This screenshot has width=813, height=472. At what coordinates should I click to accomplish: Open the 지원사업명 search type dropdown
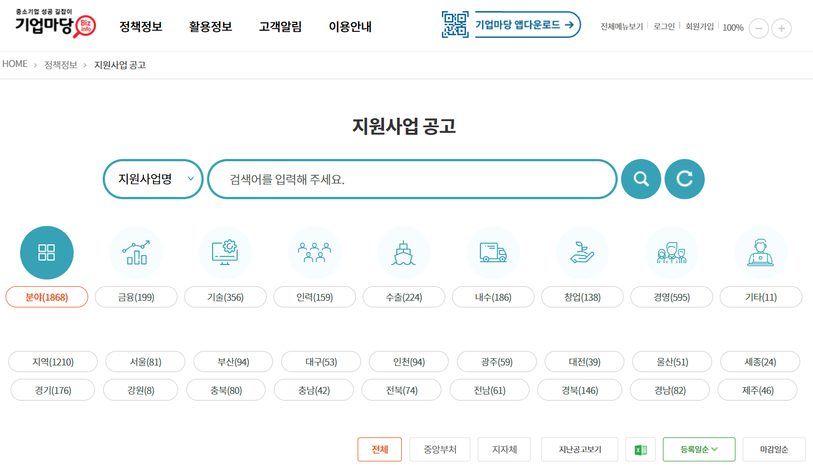coord(153,179)
